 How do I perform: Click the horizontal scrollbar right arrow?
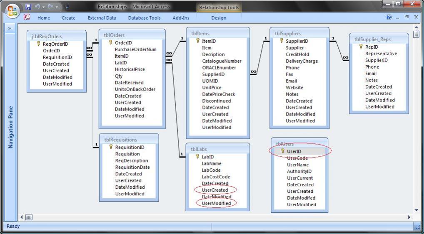tap(409, 217)
